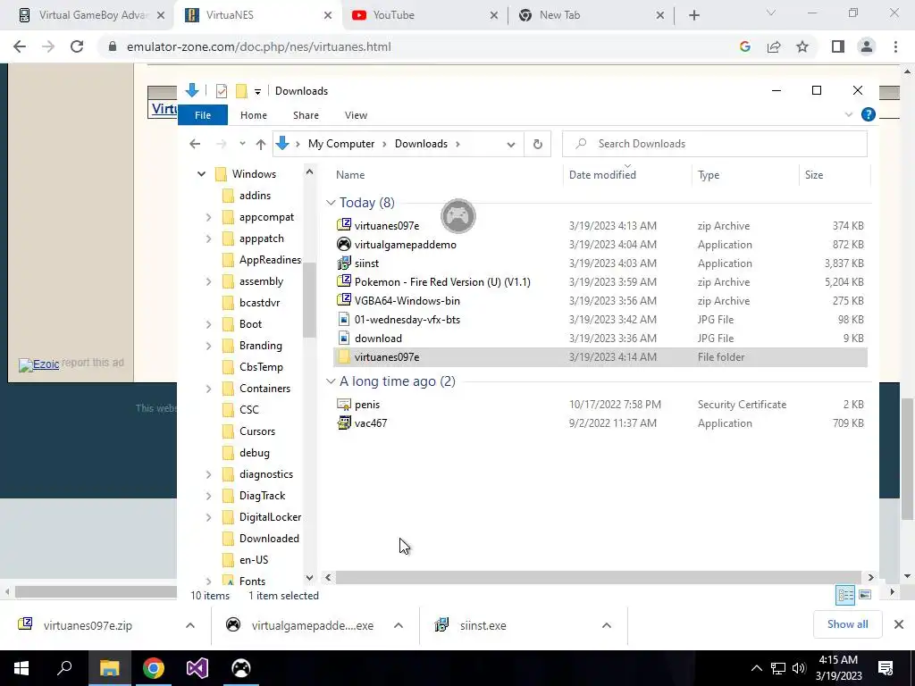
Task: Open Chrome three-dot menu
Action: tap(895, 46)
